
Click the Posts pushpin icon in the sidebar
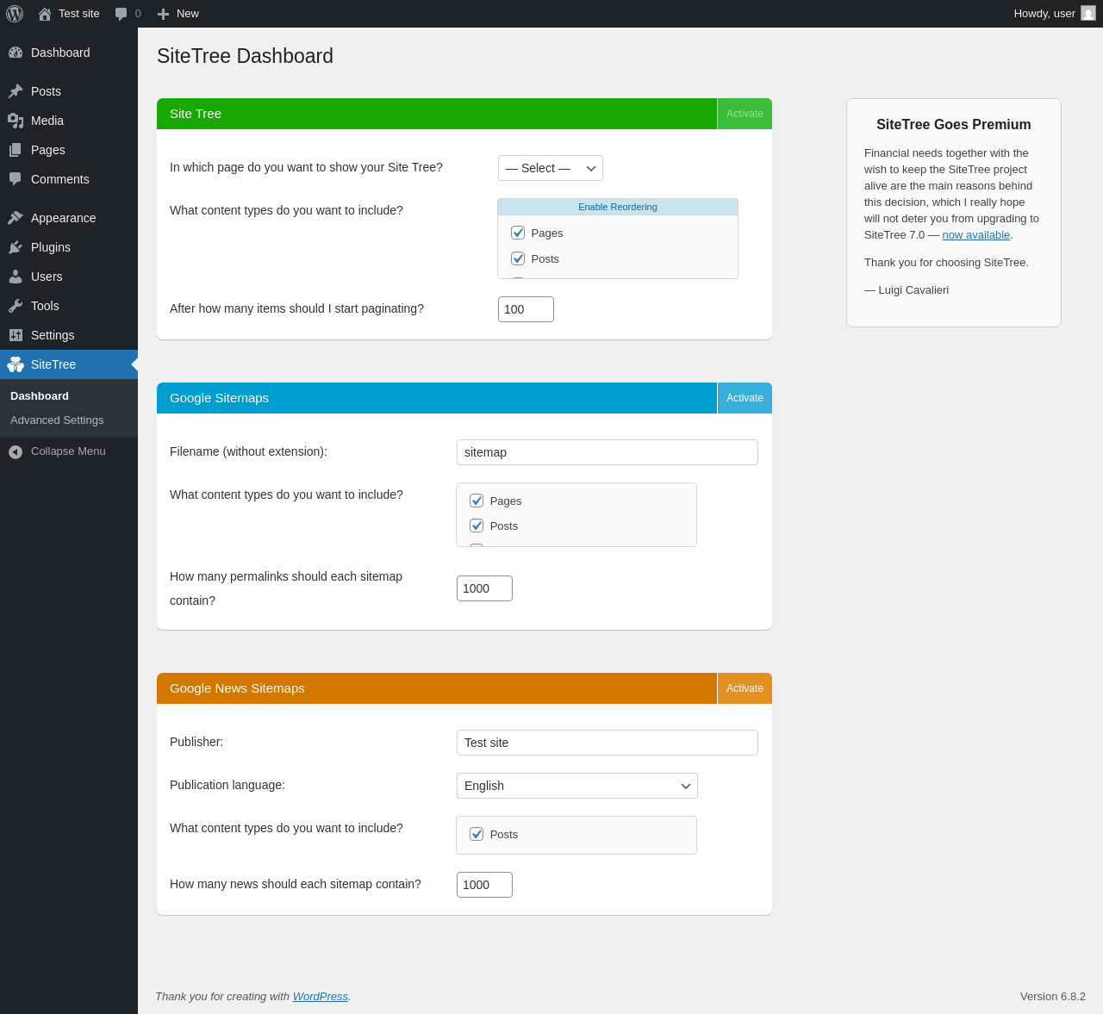(x=16, y=91)
